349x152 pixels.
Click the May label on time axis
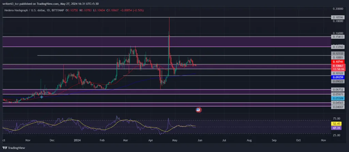pyautogui.click(x=175, y=140)
